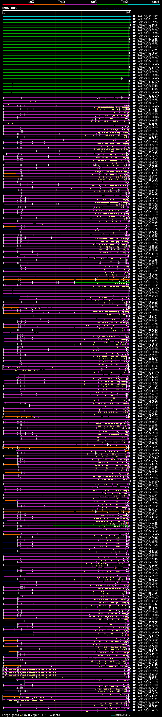
Task: Select the UniRef100_B2GU48 hit
Action: (x=145, y=86)
